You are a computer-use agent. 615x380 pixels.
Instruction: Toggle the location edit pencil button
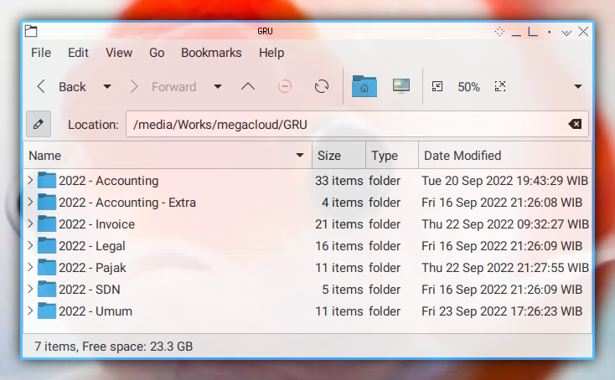click(x=39, y=124)
